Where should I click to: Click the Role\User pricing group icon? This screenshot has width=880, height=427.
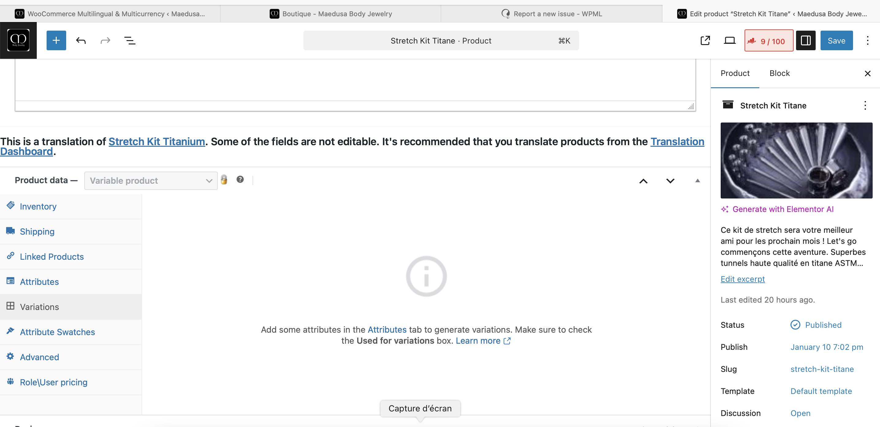tap(11, 381)
